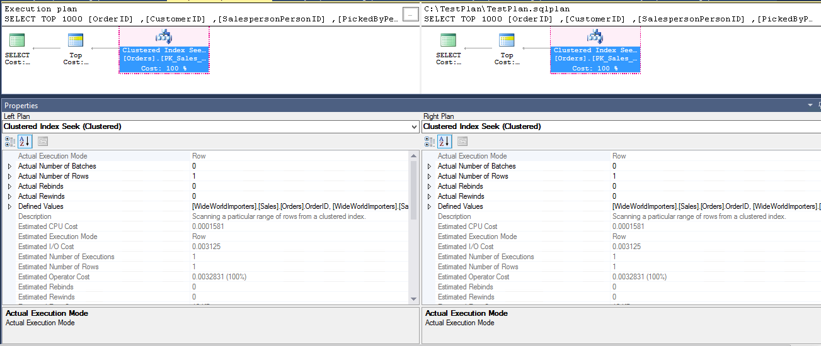Select Estimated Number of Rows in Left Plan

click(x=206, y=267)
